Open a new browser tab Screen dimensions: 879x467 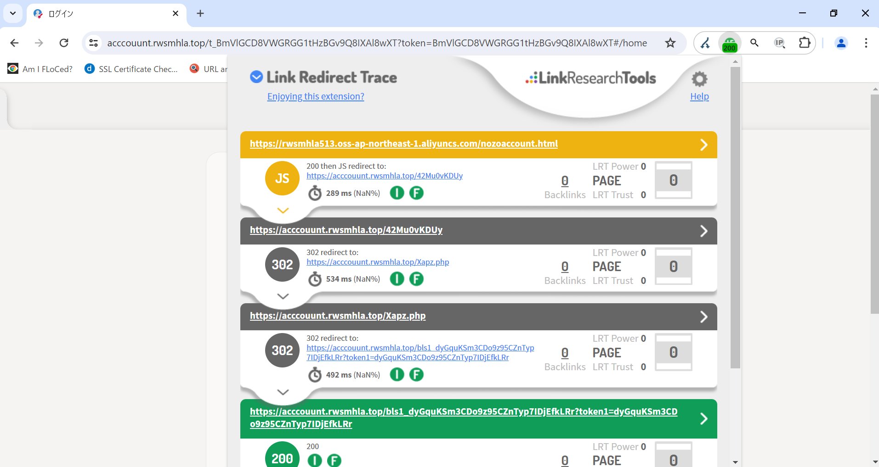[200, 13]
